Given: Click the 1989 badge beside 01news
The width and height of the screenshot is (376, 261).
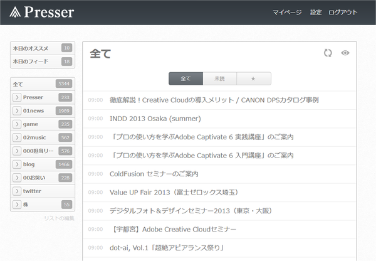Looking at the screenshot, I should pyautogui.click(x=64, y=111).
